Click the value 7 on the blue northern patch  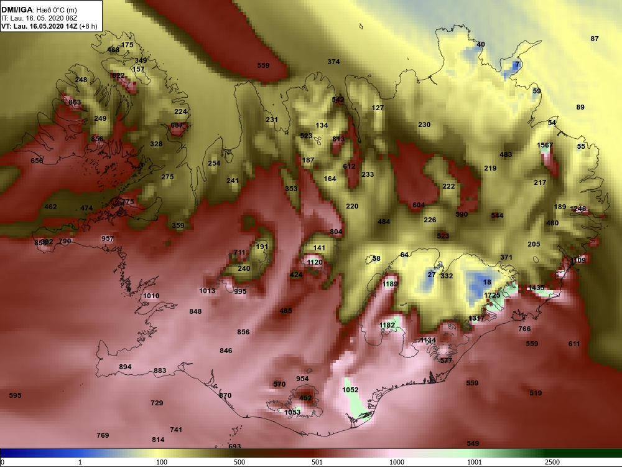[x=517, y=64]
